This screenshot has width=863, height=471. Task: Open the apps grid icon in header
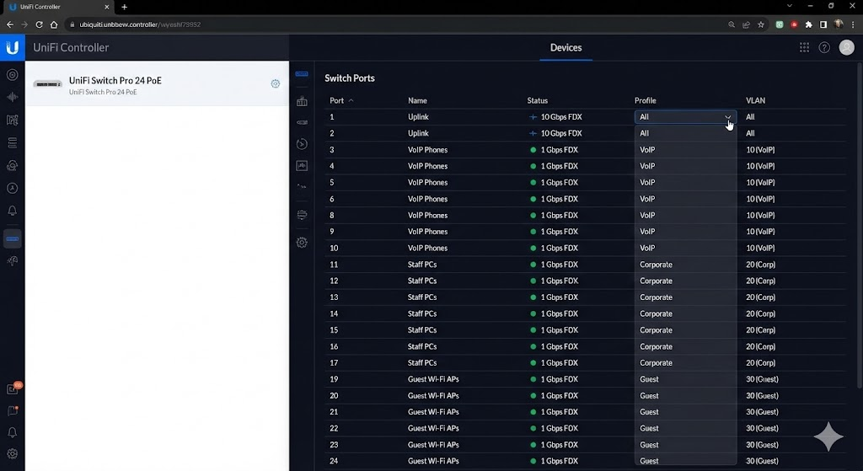(804, 48)
